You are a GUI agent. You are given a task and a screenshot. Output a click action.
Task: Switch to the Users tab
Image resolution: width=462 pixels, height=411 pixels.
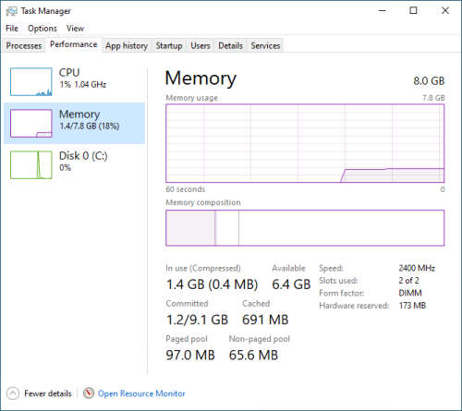tap(201, 45)
